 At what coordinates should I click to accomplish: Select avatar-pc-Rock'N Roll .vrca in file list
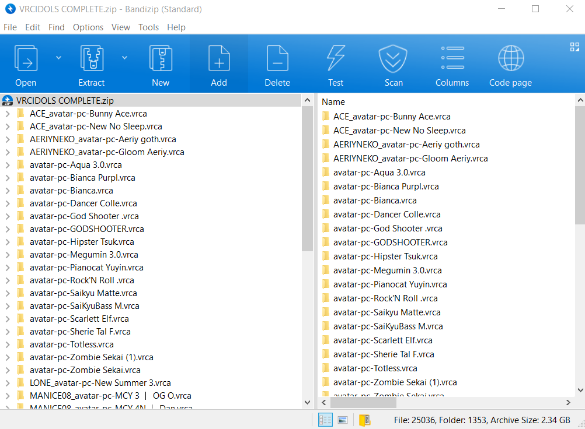(385, 298)
